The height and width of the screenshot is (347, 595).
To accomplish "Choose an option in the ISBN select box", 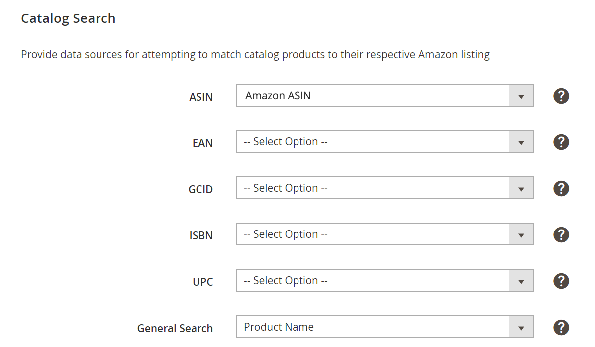I will pos(385,234).
